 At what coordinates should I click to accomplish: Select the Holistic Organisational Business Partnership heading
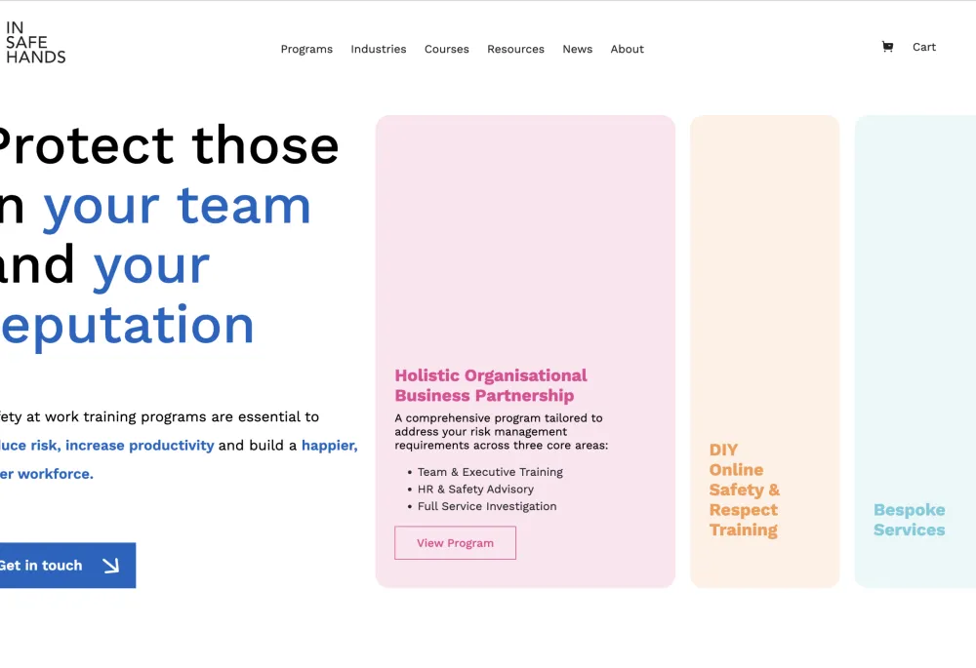pyautogui.click(x=491, y=385)
